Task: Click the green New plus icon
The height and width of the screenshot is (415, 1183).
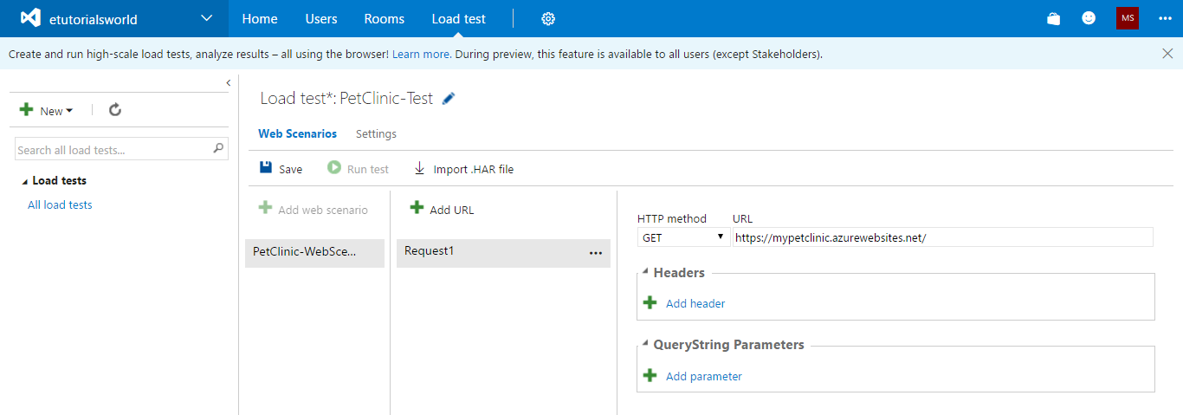Action: [x=27, y=110]
